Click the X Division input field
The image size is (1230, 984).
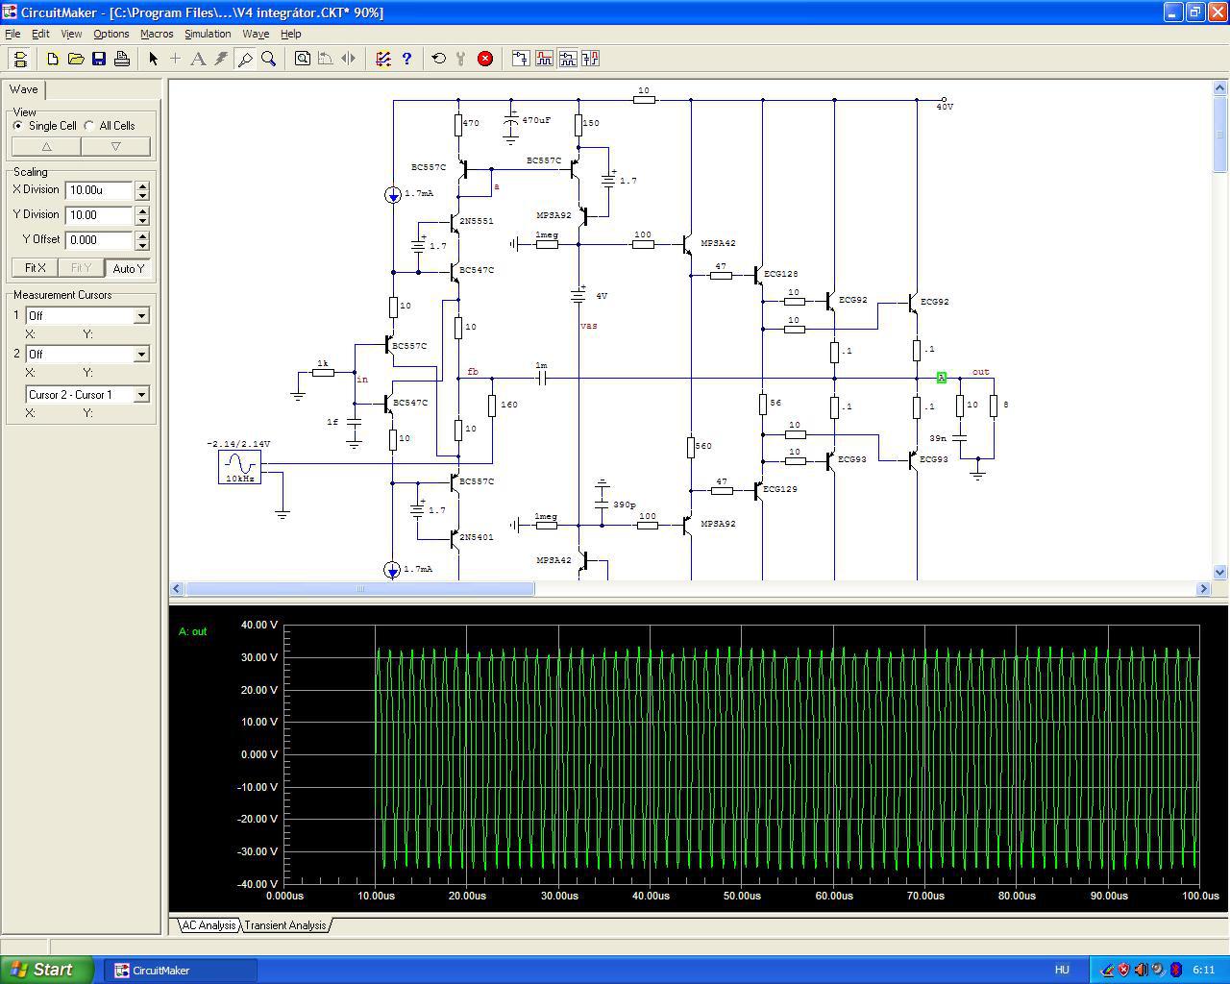[99, 190]
